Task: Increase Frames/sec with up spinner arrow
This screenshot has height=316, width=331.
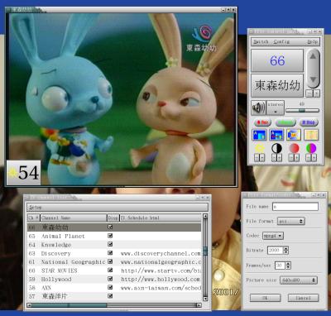Action: tap(288, 264)
